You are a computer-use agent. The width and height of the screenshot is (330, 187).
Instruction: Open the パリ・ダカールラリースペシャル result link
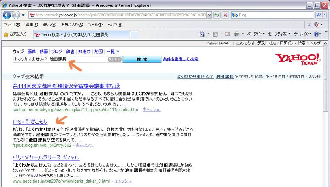tap(46, 157)
